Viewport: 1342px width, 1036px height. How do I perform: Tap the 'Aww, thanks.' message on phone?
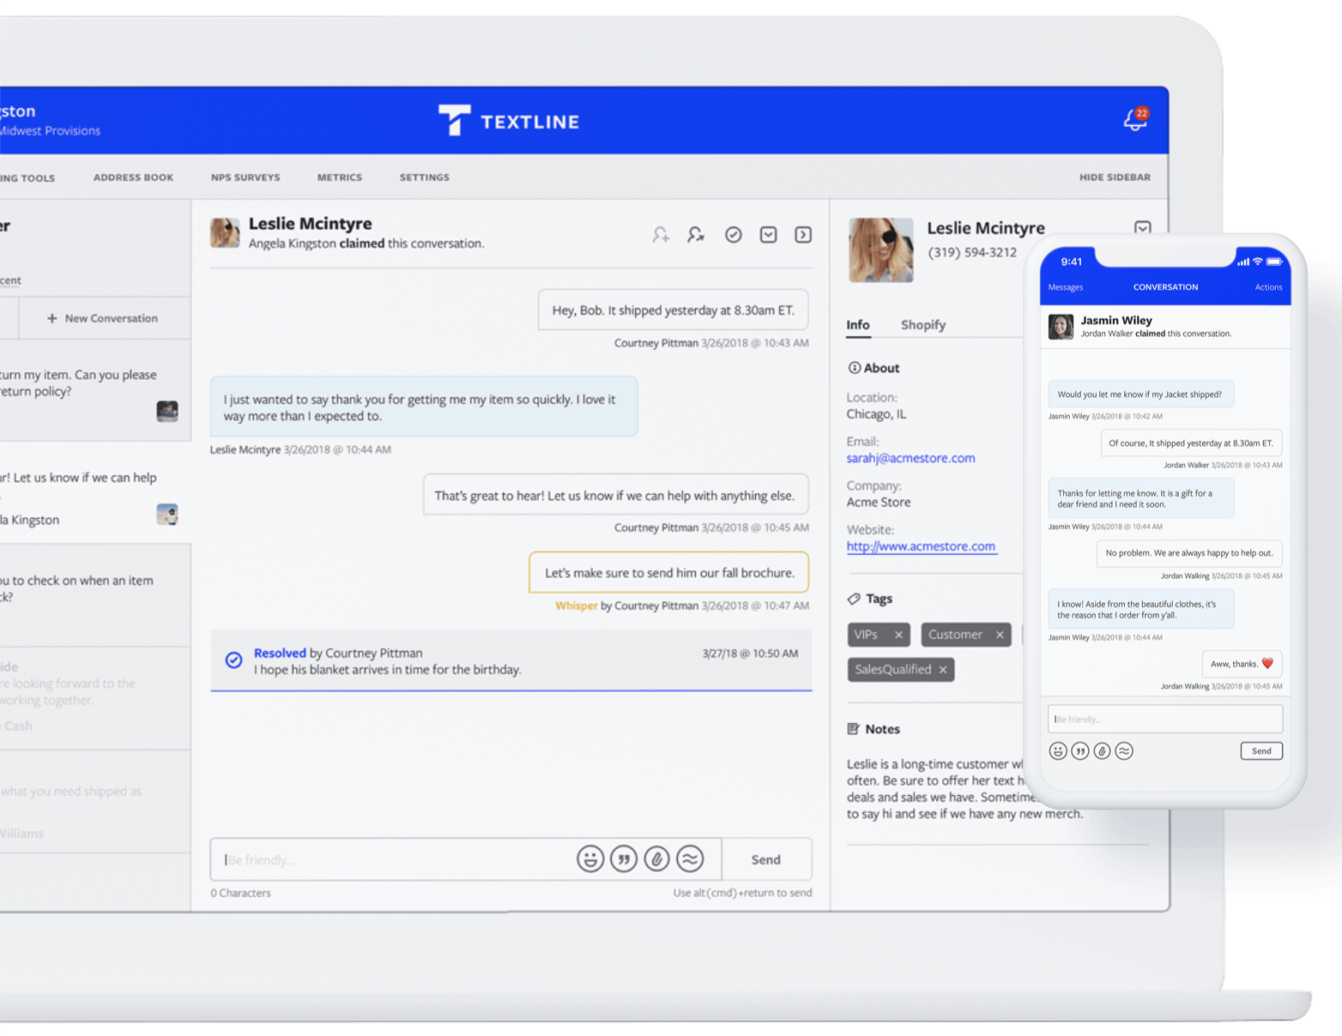tap(1242, 664)
